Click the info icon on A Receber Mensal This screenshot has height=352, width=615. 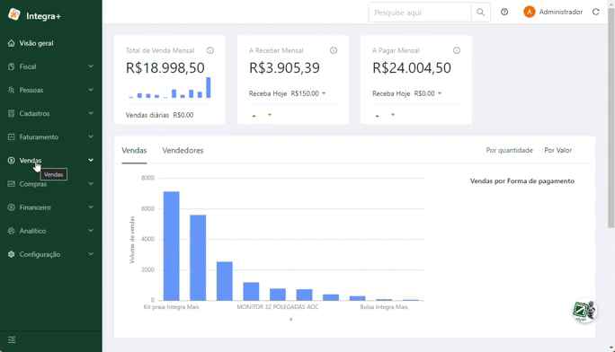click(334, 50)
